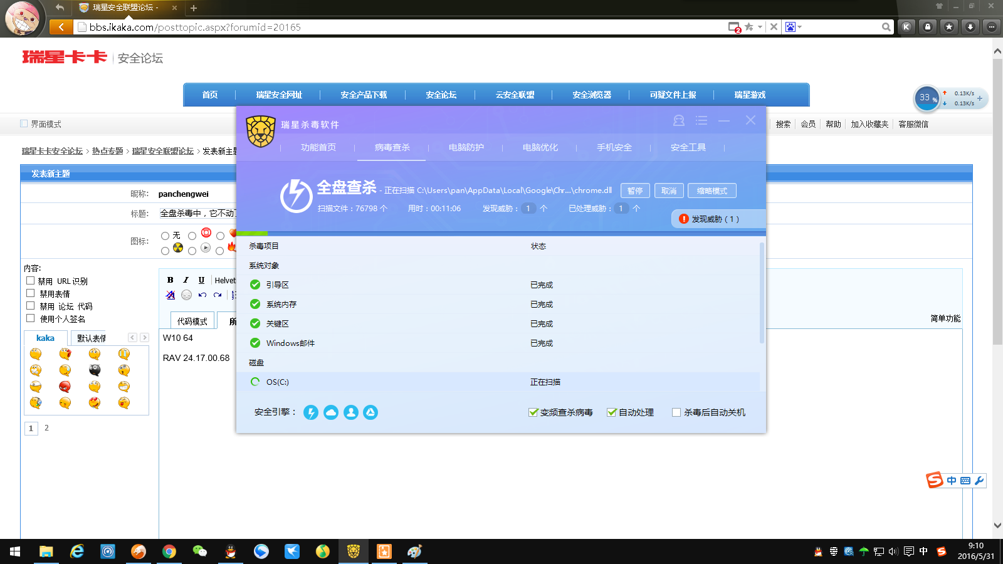Click the browser back arrow button
The height and width of the screenshot is (564, 1003).
click(x=61, y=27)
